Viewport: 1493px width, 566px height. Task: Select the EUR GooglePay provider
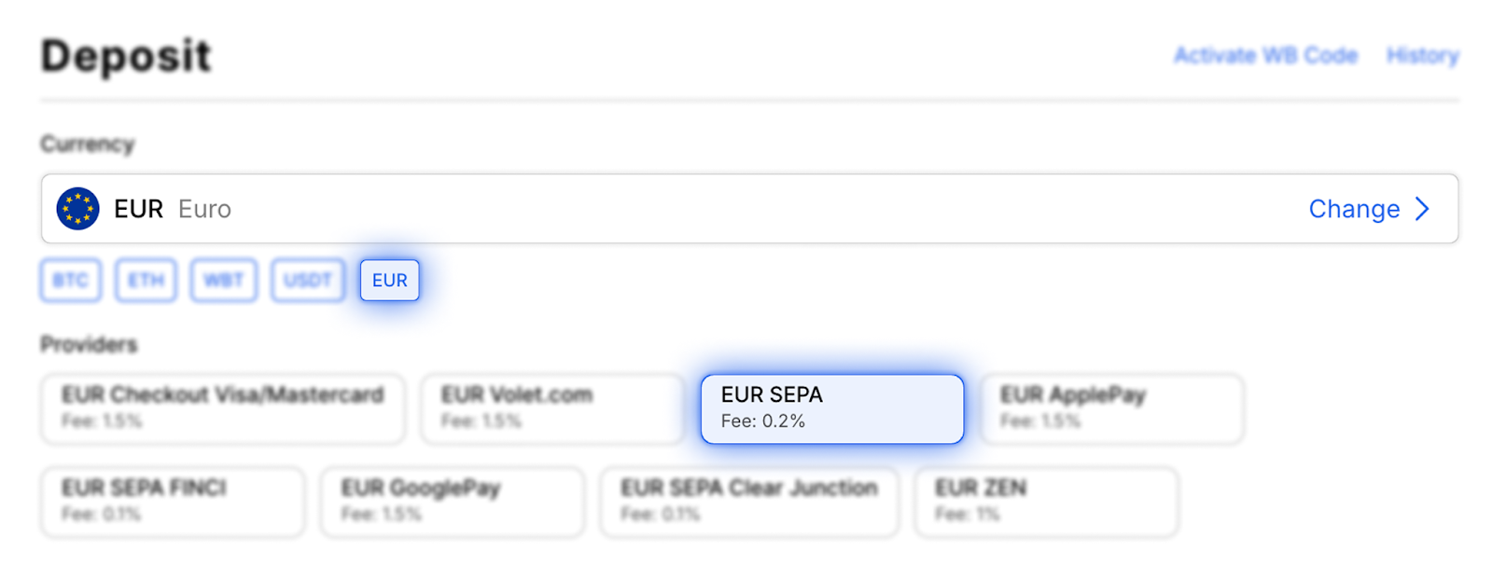[453, 502]
